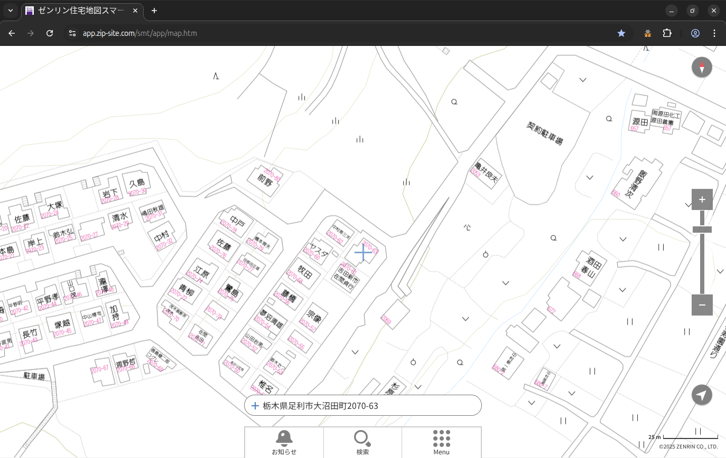Open 検索 search magnifier
This screenshot has width=726, height=458.
(x=362, y=442)
